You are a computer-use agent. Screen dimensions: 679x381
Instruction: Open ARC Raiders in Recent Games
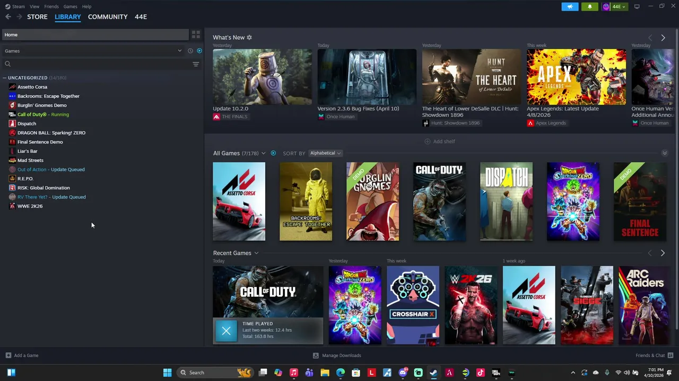pyautogui.click(x=645, y=305)
